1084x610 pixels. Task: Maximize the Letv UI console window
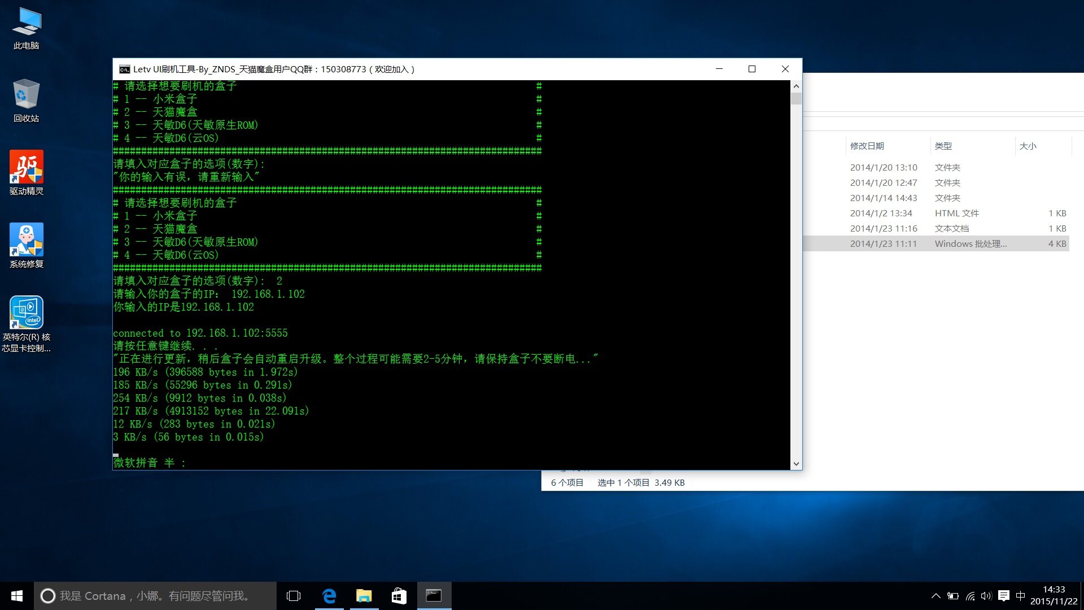click(x=752, y=69)
